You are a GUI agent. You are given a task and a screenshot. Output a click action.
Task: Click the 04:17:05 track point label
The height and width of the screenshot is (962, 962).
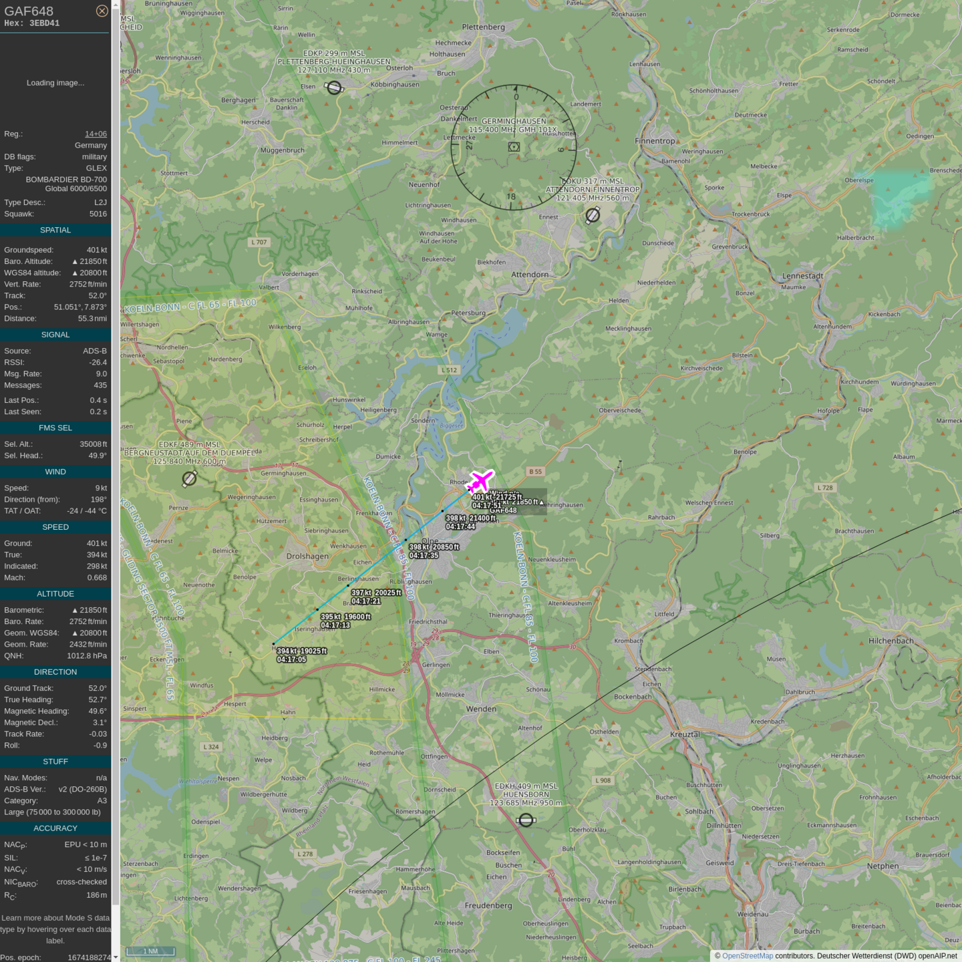pyautogui.click(x=292, y=659)
